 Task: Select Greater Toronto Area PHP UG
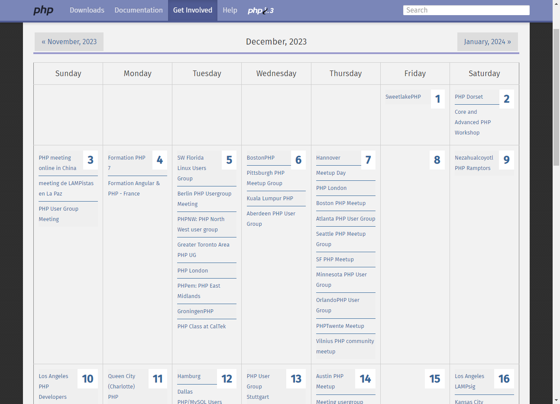click(x=204, y=250)
